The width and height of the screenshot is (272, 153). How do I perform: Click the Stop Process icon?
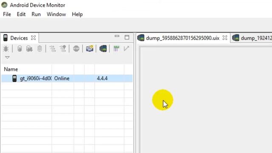tap(76, 49)
